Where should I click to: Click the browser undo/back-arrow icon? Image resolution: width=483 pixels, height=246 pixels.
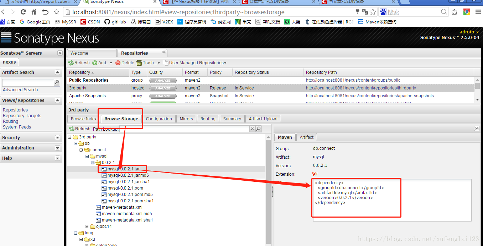coord(45,12)
